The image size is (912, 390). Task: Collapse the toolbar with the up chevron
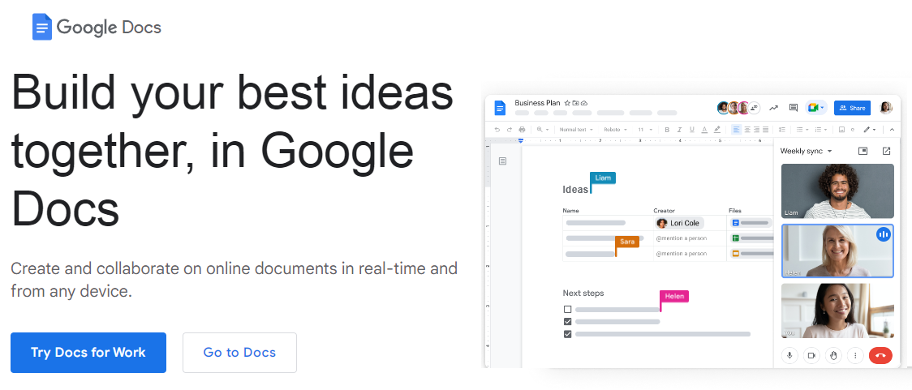(892, 130)
